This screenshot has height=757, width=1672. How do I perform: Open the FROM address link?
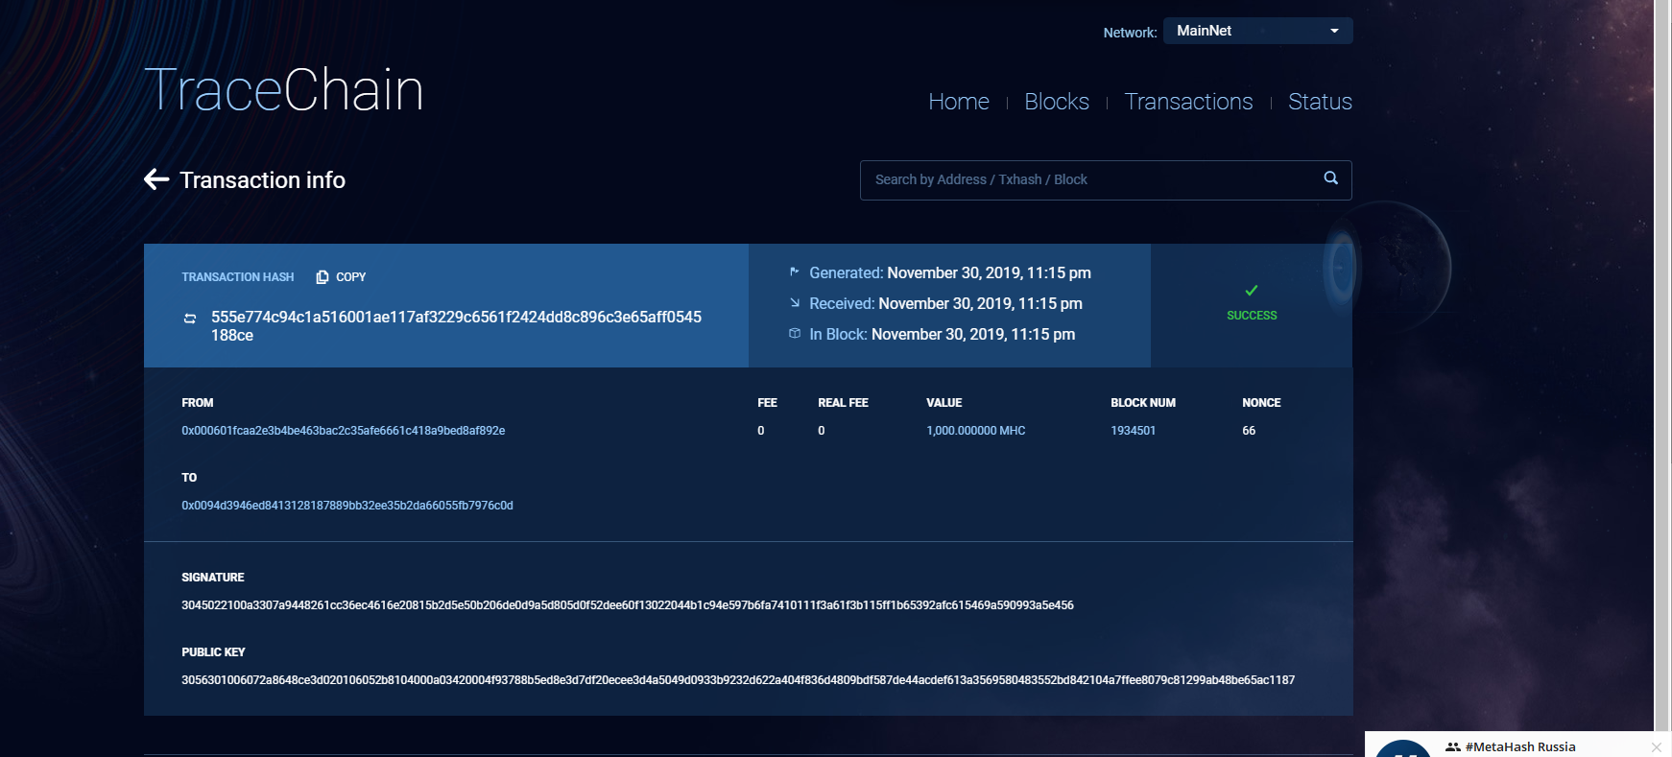coord(344,431)
